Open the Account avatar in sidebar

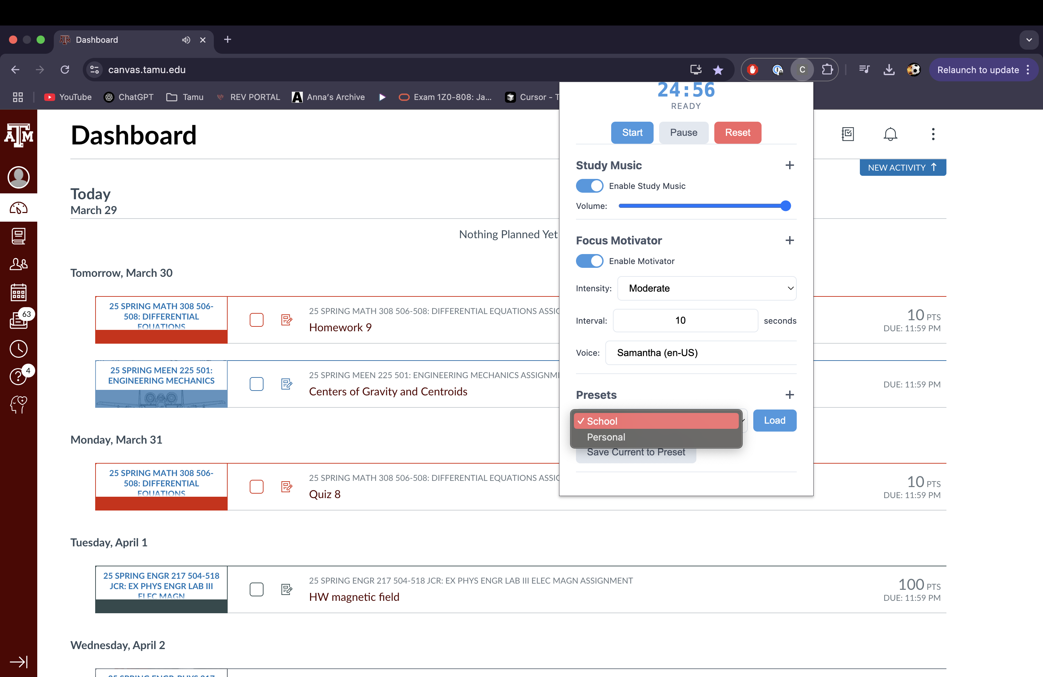[18, 178]
